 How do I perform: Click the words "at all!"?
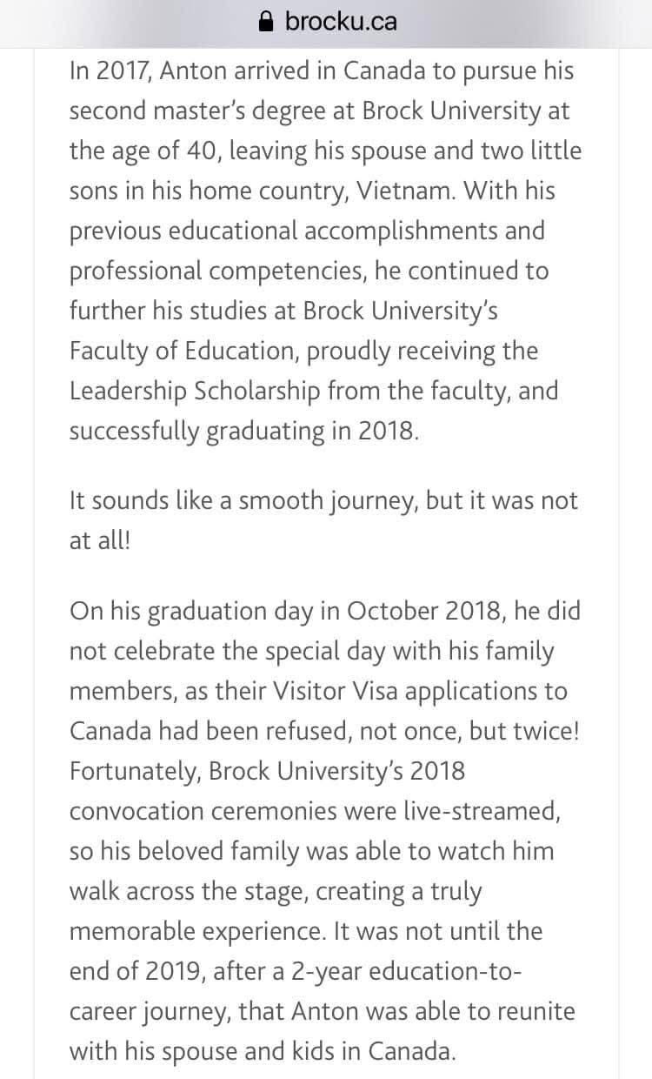[x=100, y=540]
